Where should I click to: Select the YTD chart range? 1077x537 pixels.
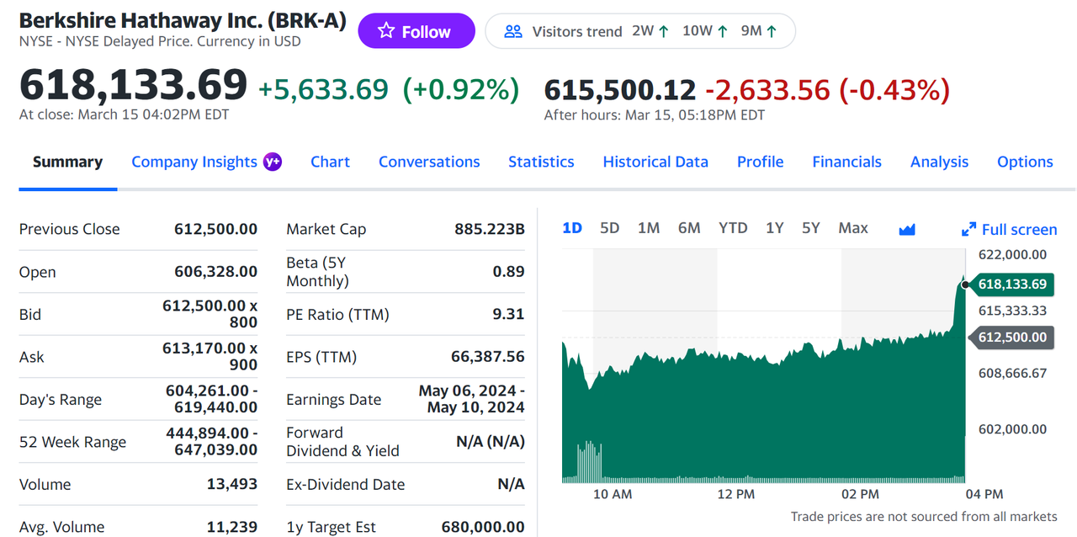point(733,228)
